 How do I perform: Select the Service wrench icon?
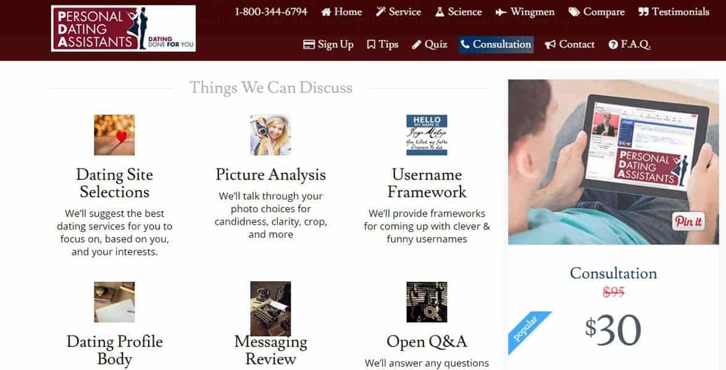382,12
